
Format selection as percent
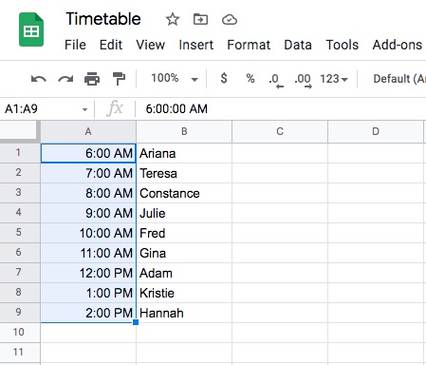[250, 78]
